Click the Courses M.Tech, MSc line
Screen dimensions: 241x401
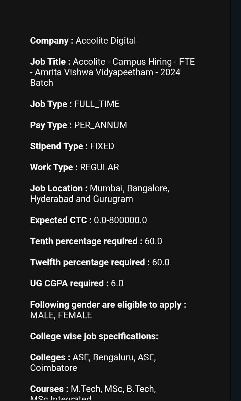[x=93, y=389]
